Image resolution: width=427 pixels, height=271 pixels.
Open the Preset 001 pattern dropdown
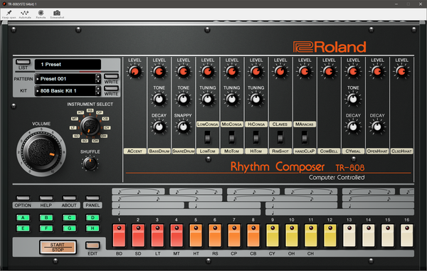[x=65, y=79]
